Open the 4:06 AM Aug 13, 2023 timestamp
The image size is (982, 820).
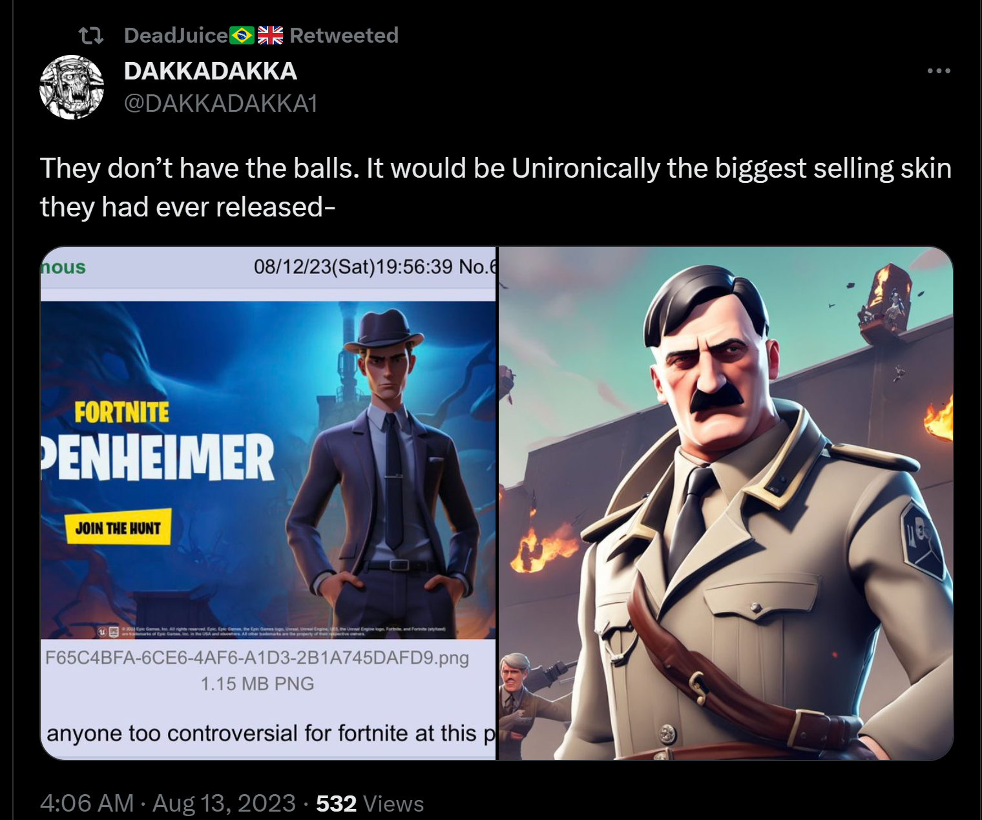click(168, 803)
